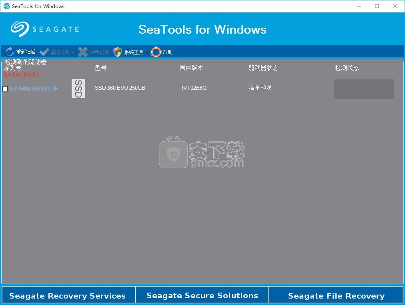The image size is (405, 305).
Task: Click the test status progress box
Action: click(x=364, y=89)
